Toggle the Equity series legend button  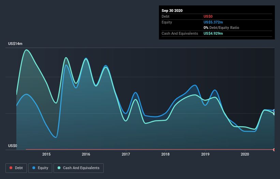click(40, 168)
